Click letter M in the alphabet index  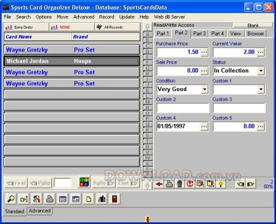tap(147, 102)
